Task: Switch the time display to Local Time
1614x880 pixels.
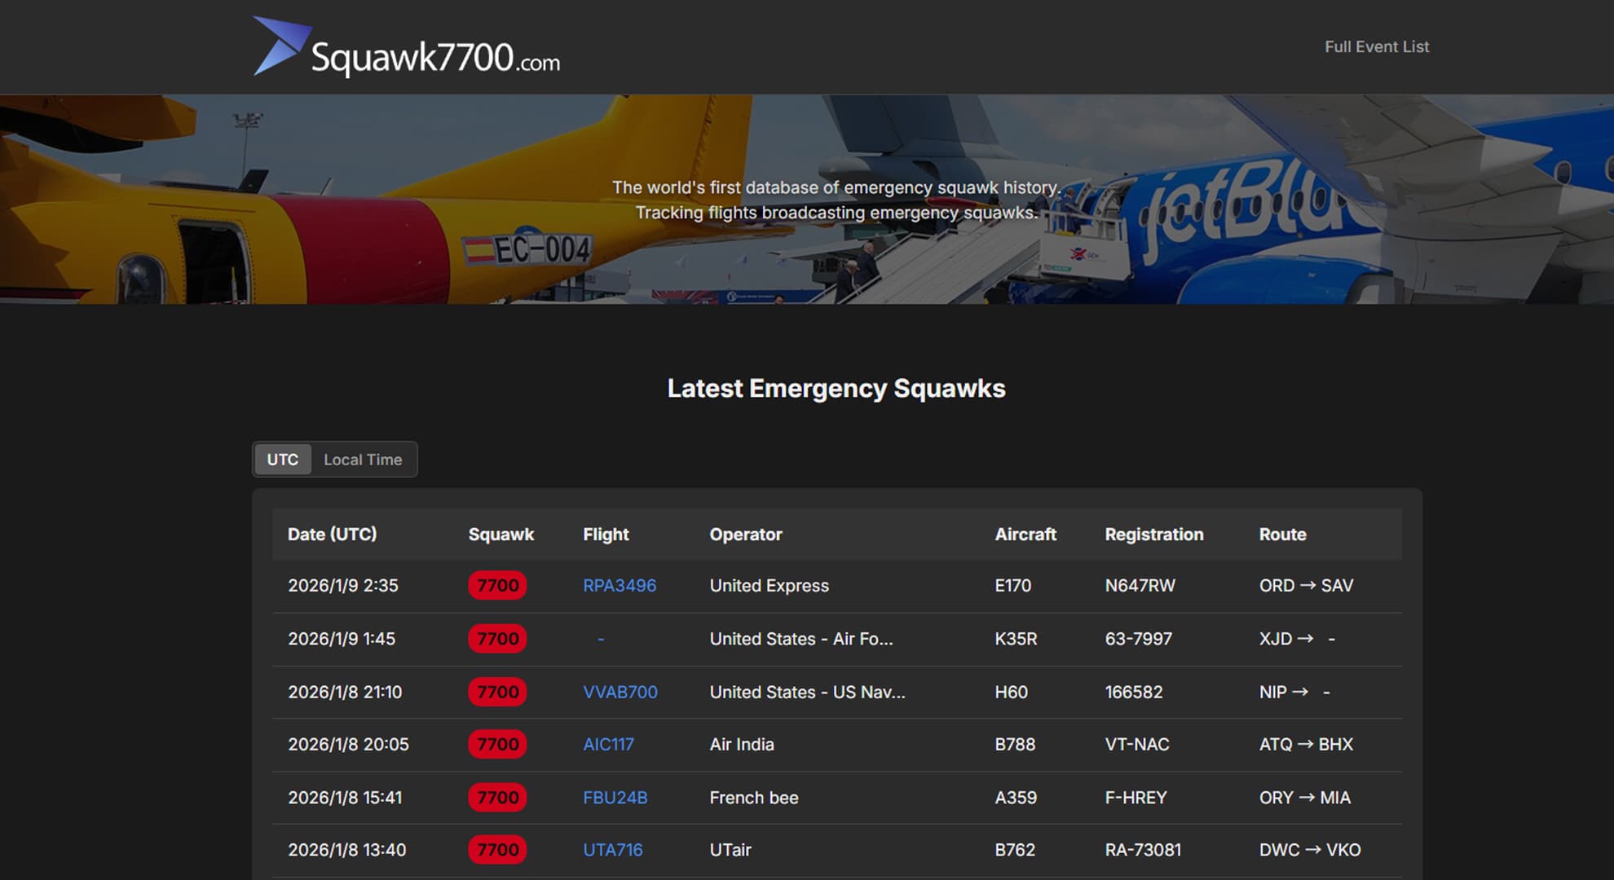Action: 363,459
